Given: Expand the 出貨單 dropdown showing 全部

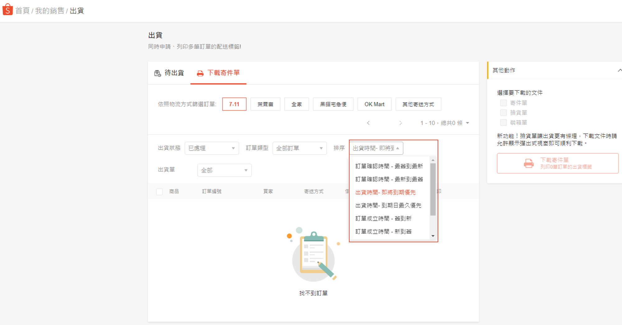Looking at the screenshot, I should click(x=224, y=170).
